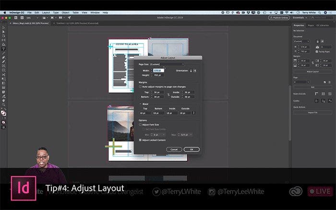Enable Auto-adjust margins to page size changes
336x210 pixels.
tap(140, 86)
